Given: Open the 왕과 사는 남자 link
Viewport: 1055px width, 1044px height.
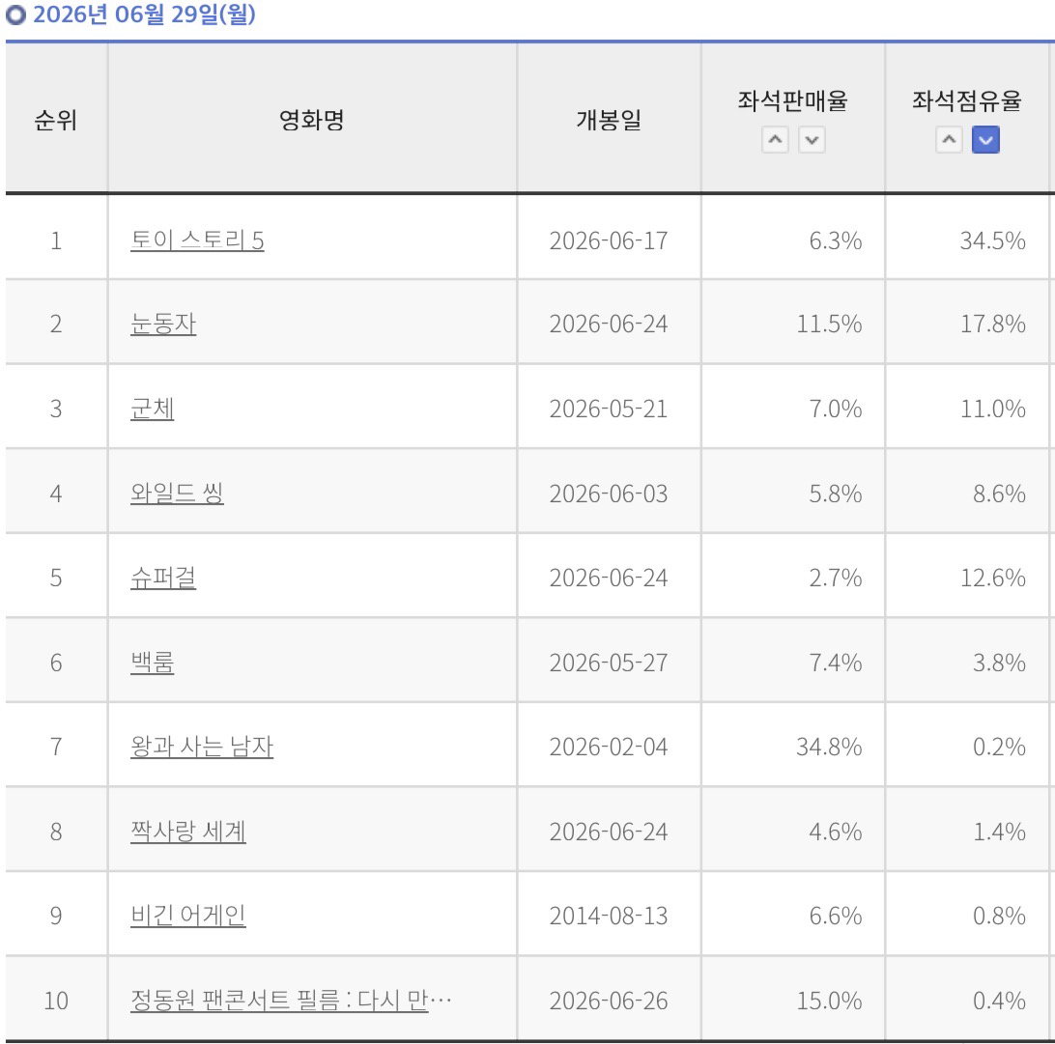Looking at the screenshot, I should [202, 747].
